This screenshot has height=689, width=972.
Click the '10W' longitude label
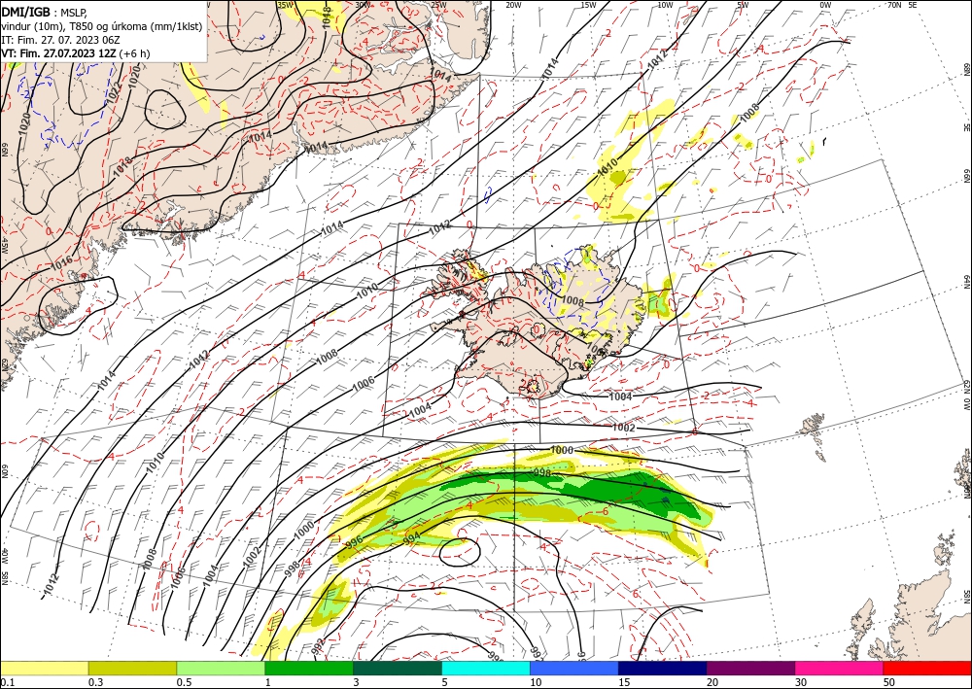point(665,4)
